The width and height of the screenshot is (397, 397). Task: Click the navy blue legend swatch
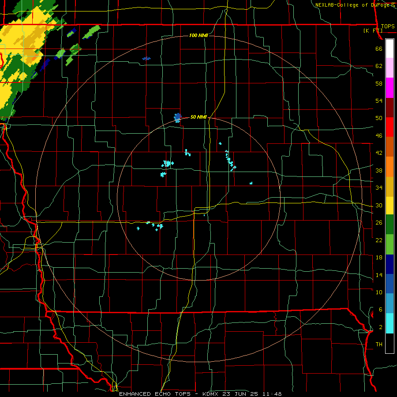click(x=390, y=264)
